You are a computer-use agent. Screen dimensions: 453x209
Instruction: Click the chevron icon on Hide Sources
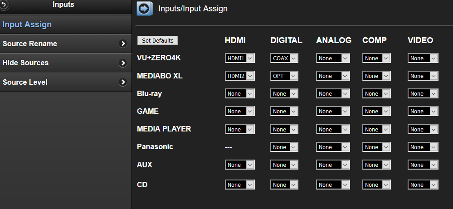click(x=123, y=63)
